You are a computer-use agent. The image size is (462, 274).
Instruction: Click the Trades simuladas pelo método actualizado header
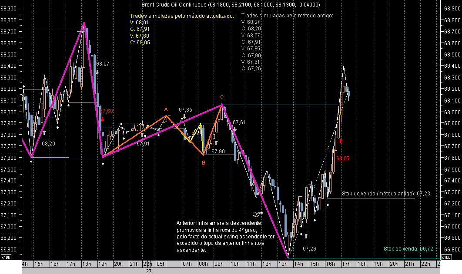point(181,16)
